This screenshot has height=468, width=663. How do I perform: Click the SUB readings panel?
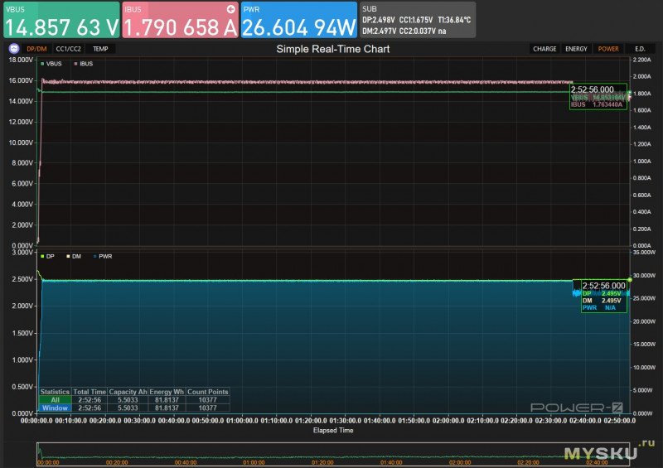(x=418, y=21)
